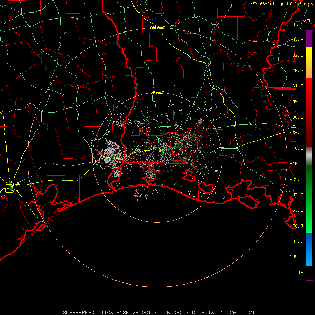Click the [KT] units label
The height and width of the screenshot is (315, 315).
(299, 24)
